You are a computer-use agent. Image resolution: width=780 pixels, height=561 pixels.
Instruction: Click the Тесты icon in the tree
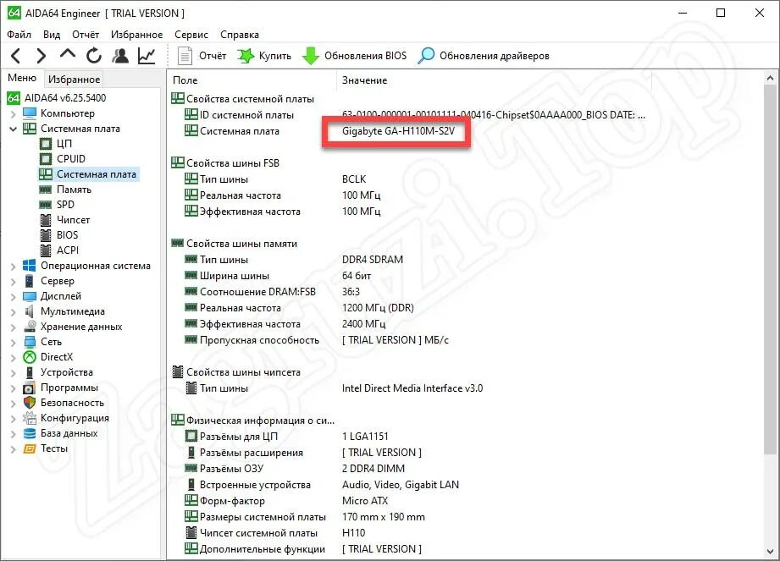(30, 448)
